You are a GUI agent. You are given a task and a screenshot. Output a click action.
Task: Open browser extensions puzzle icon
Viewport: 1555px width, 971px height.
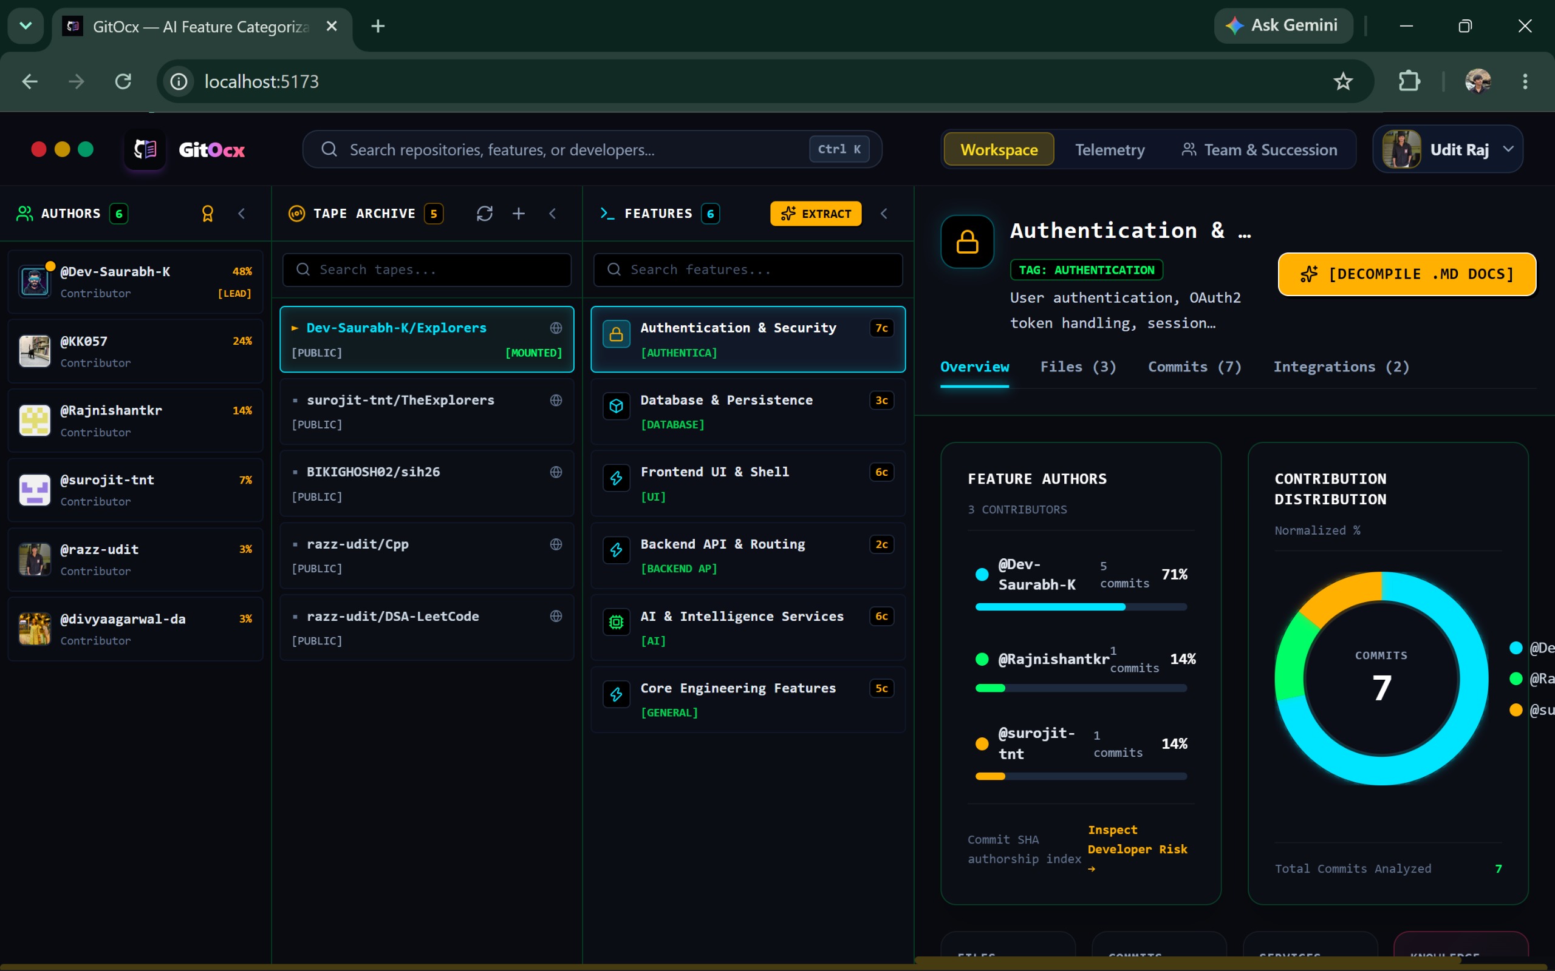pos(1409,81)
